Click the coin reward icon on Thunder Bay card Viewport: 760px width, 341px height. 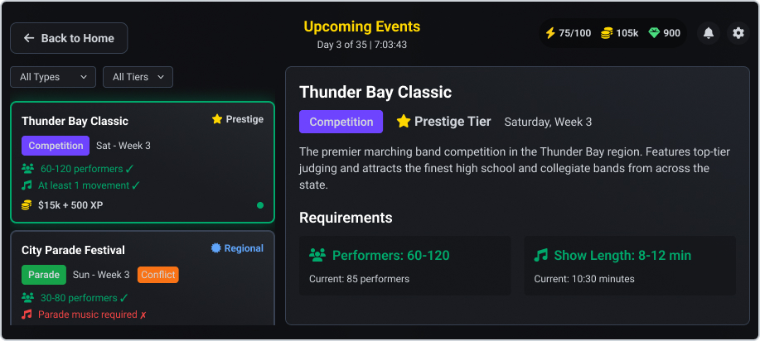(27, 205)
